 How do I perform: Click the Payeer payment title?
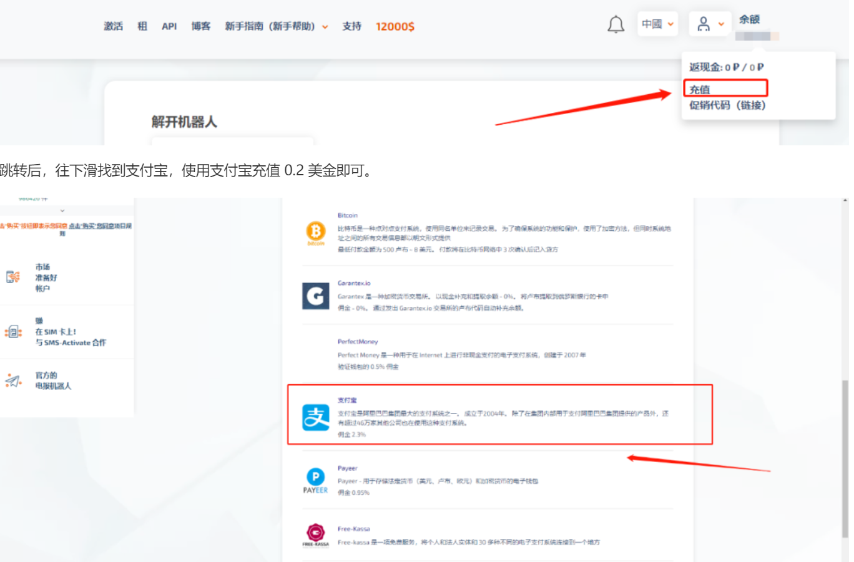(x=348, y=468)
